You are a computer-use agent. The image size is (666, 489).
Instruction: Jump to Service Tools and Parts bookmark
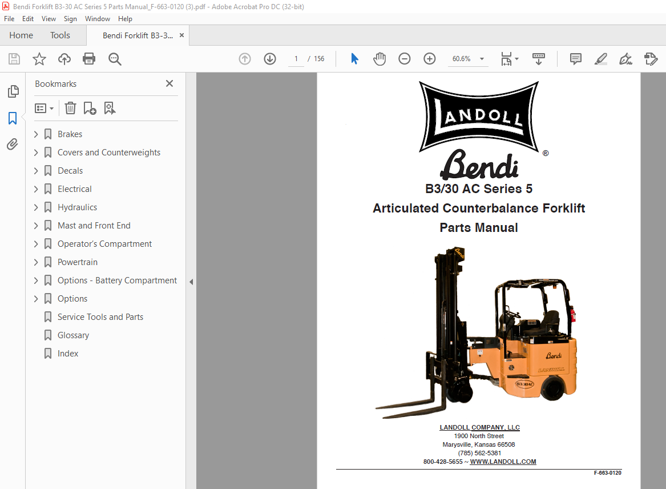100,317
